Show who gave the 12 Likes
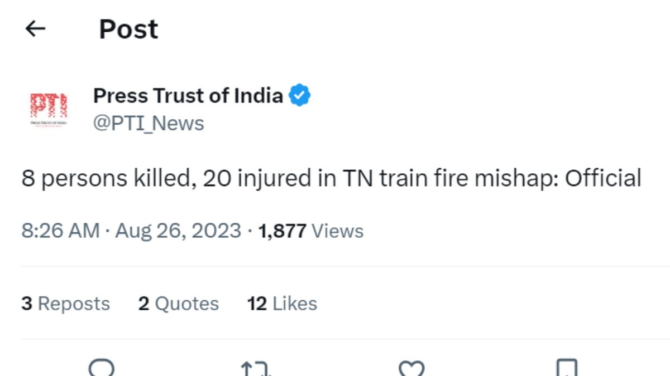This screenshot has width=670, height=376. click(282, 304)
